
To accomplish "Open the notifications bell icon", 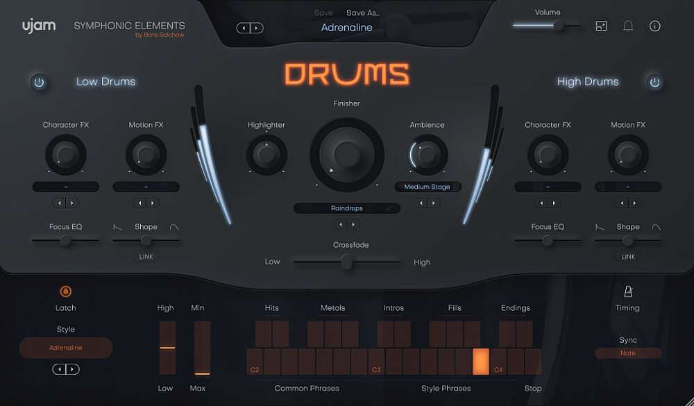I will click(627, 26).
